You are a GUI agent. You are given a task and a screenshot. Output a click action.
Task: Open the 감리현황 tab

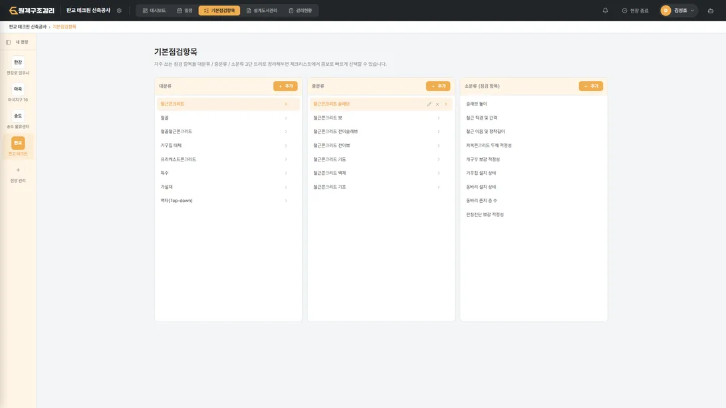(x=301, y=10)
